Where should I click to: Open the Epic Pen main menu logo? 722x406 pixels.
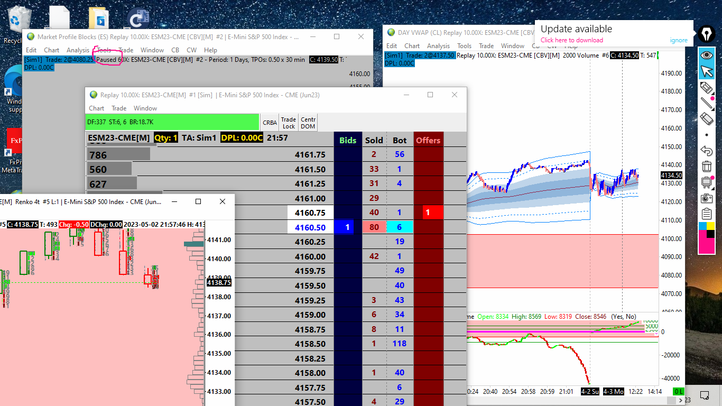point(707,34)
